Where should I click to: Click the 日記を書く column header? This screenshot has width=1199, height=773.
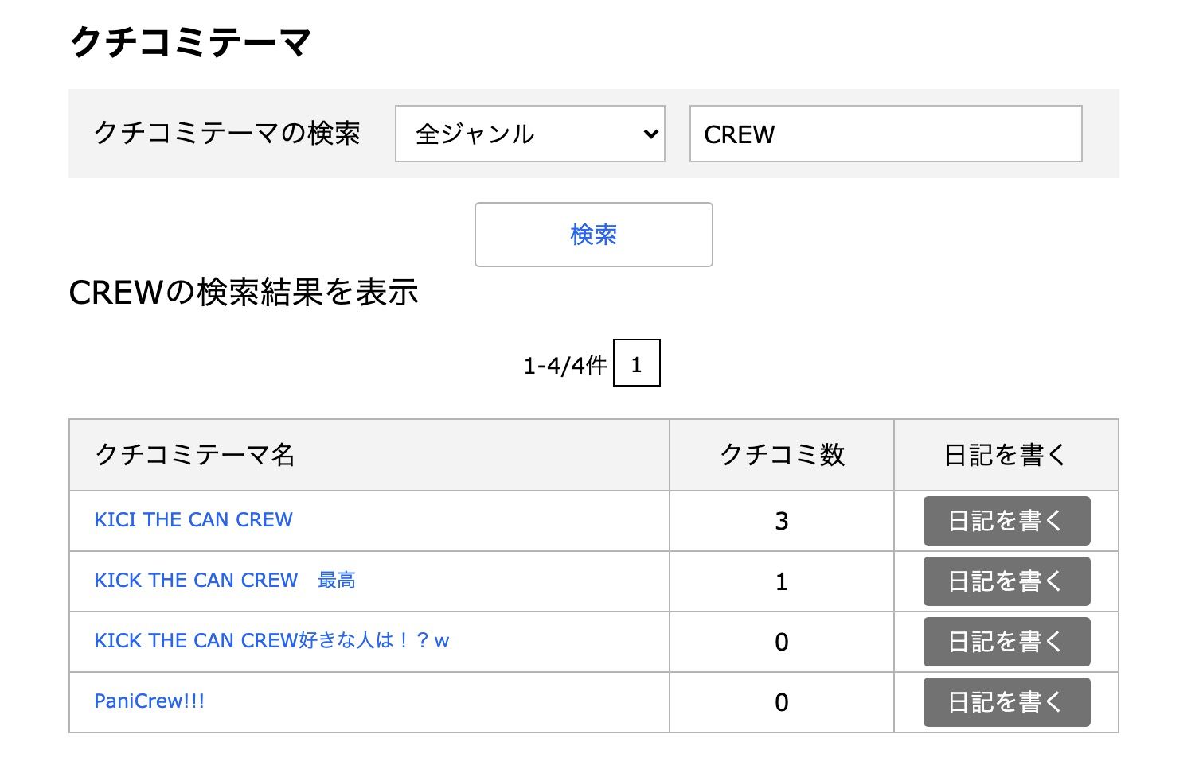1006,455
